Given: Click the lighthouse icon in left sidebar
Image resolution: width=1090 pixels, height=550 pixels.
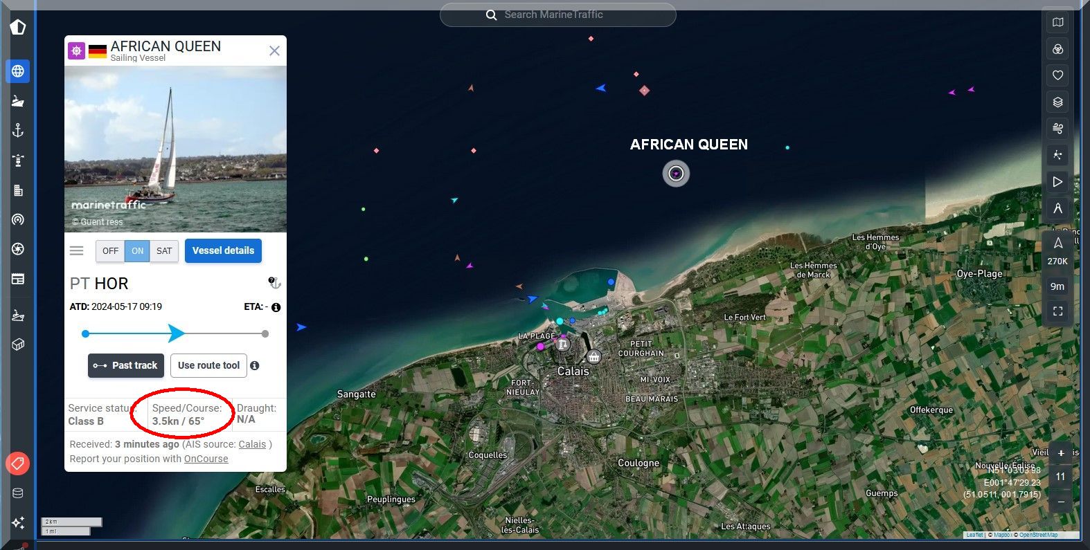Looking at the screenshot, I should [18, 161].
